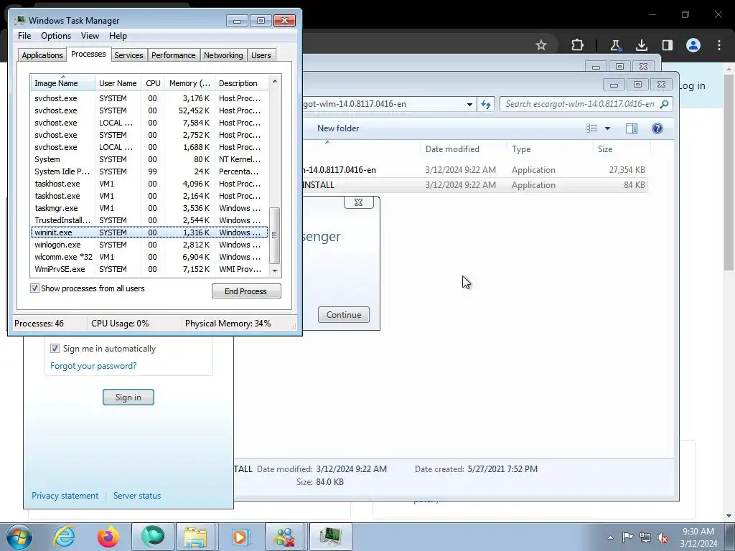Switch to the Performance tab
735x551 pixels.
point(173,55)
